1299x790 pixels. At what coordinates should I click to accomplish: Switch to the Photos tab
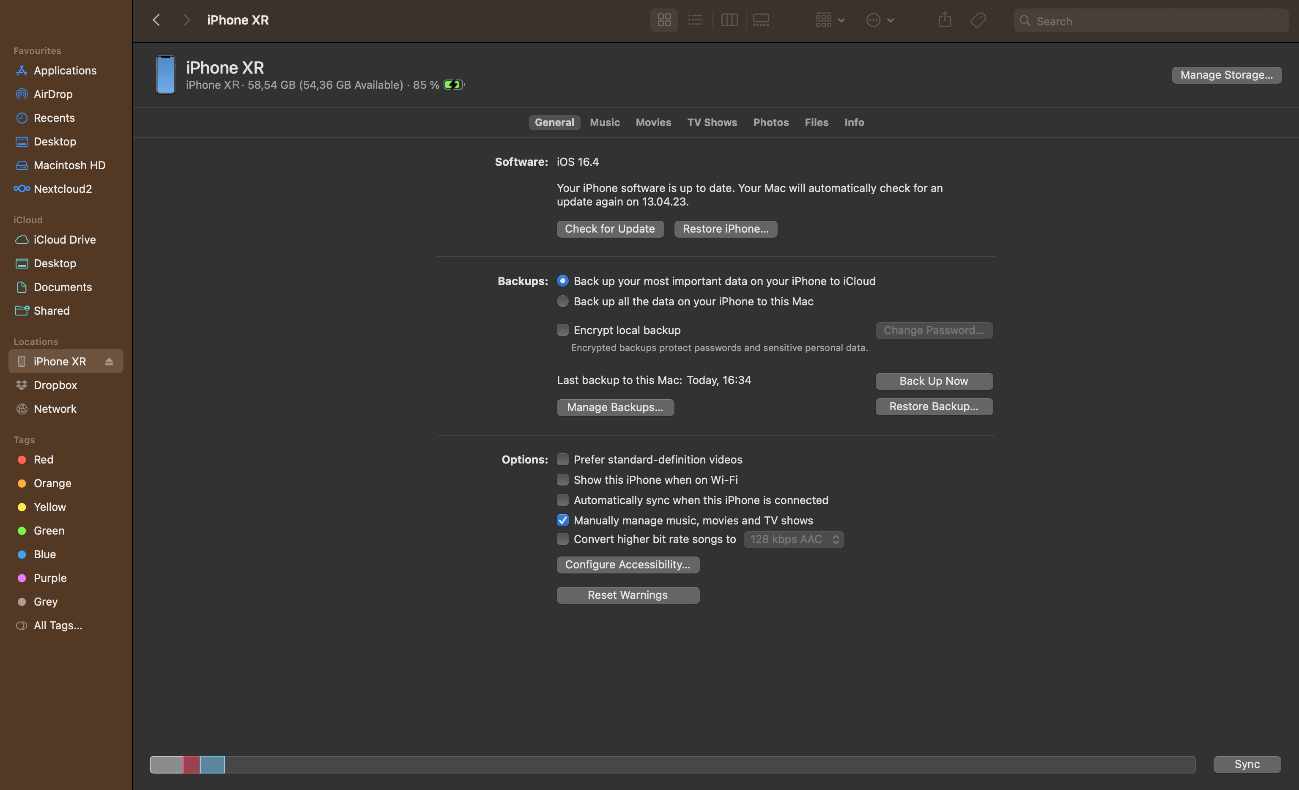tap(770, 122)
